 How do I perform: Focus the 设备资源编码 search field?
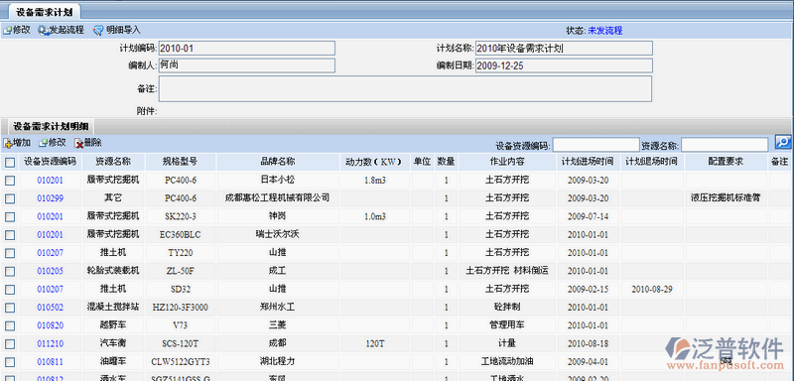click(x=595, y=145)
